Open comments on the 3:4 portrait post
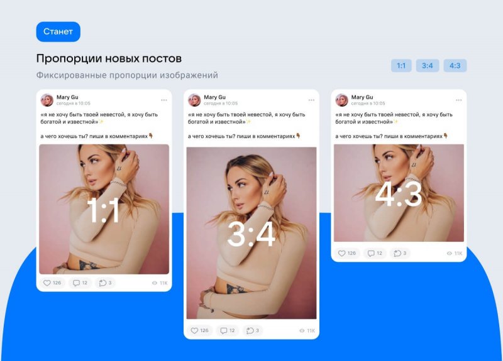Screen dimensions: 503x361 [x=228, y=331]
